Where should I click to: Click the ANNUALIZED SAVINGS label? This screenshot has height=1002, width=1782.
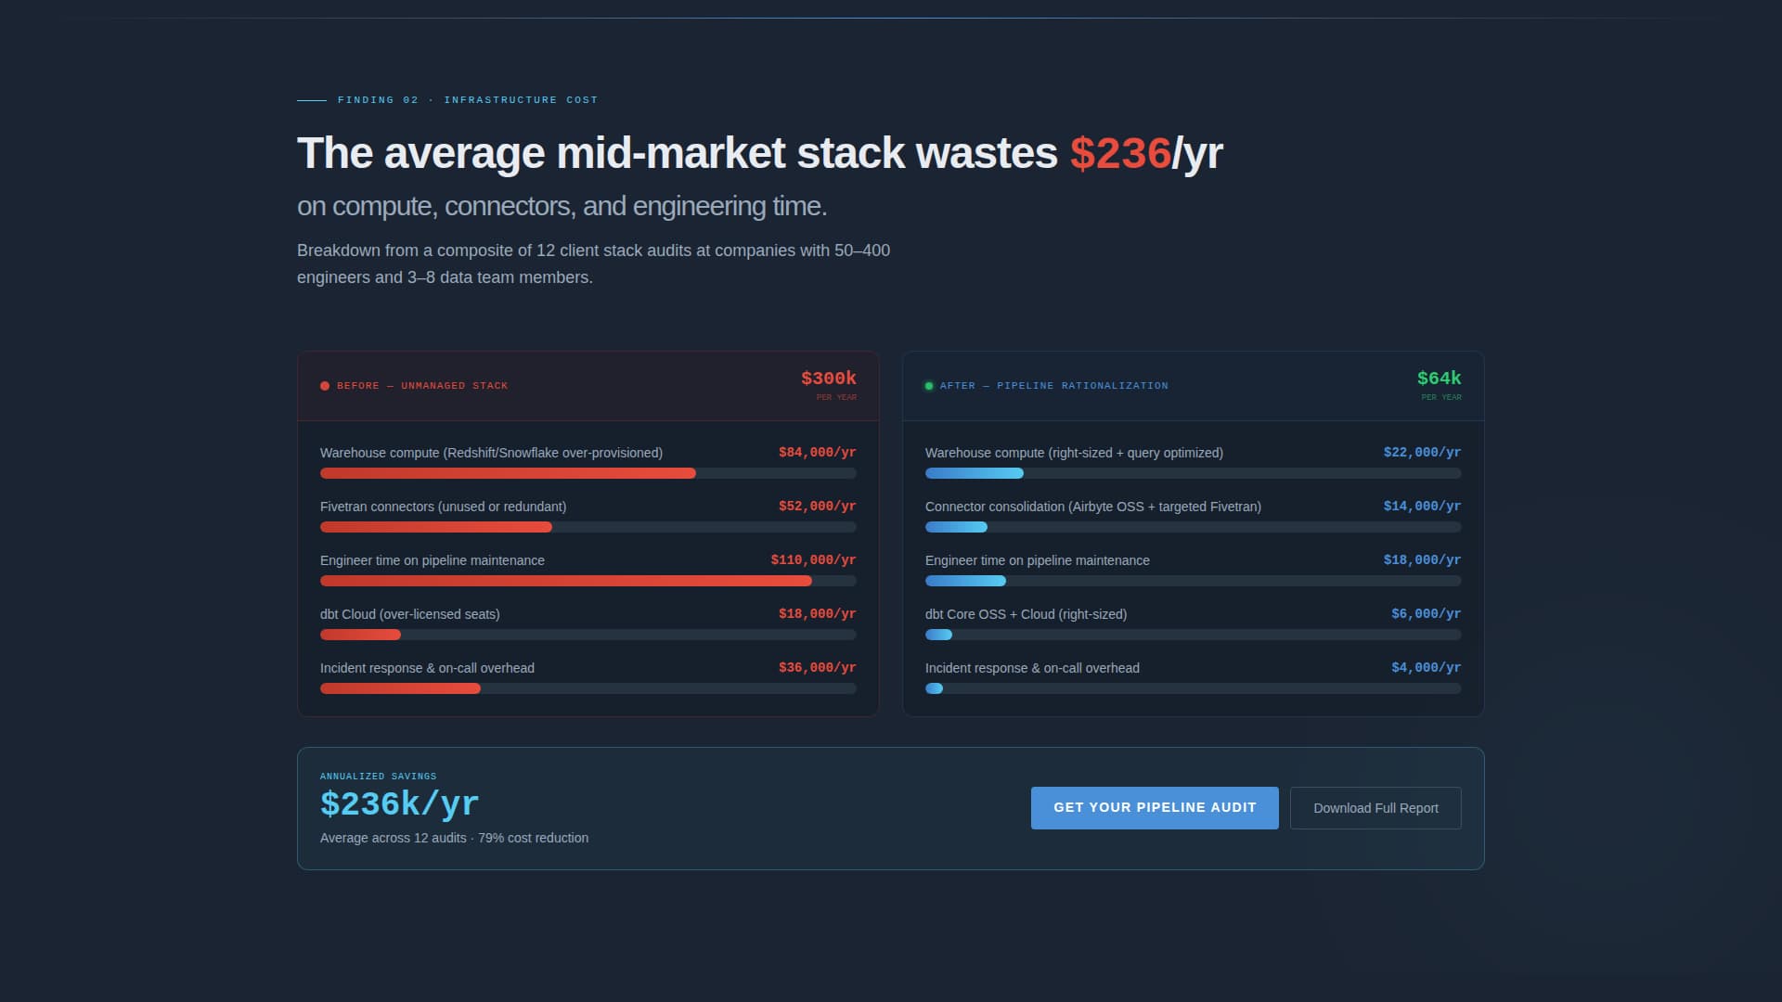[378, 777]
